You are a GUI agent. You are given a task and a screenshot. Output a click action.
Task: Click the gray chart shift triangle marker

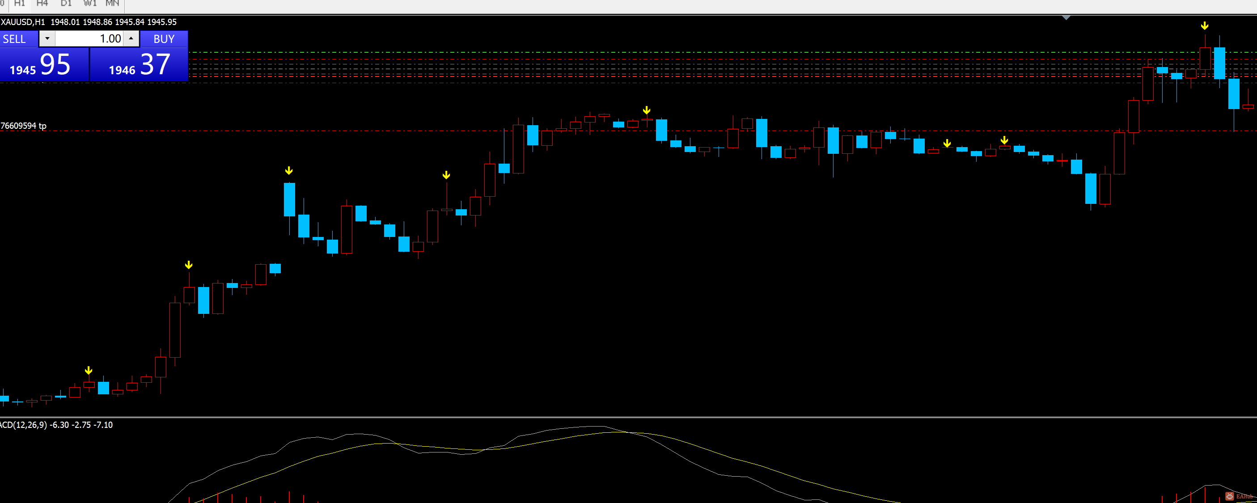1066,18
